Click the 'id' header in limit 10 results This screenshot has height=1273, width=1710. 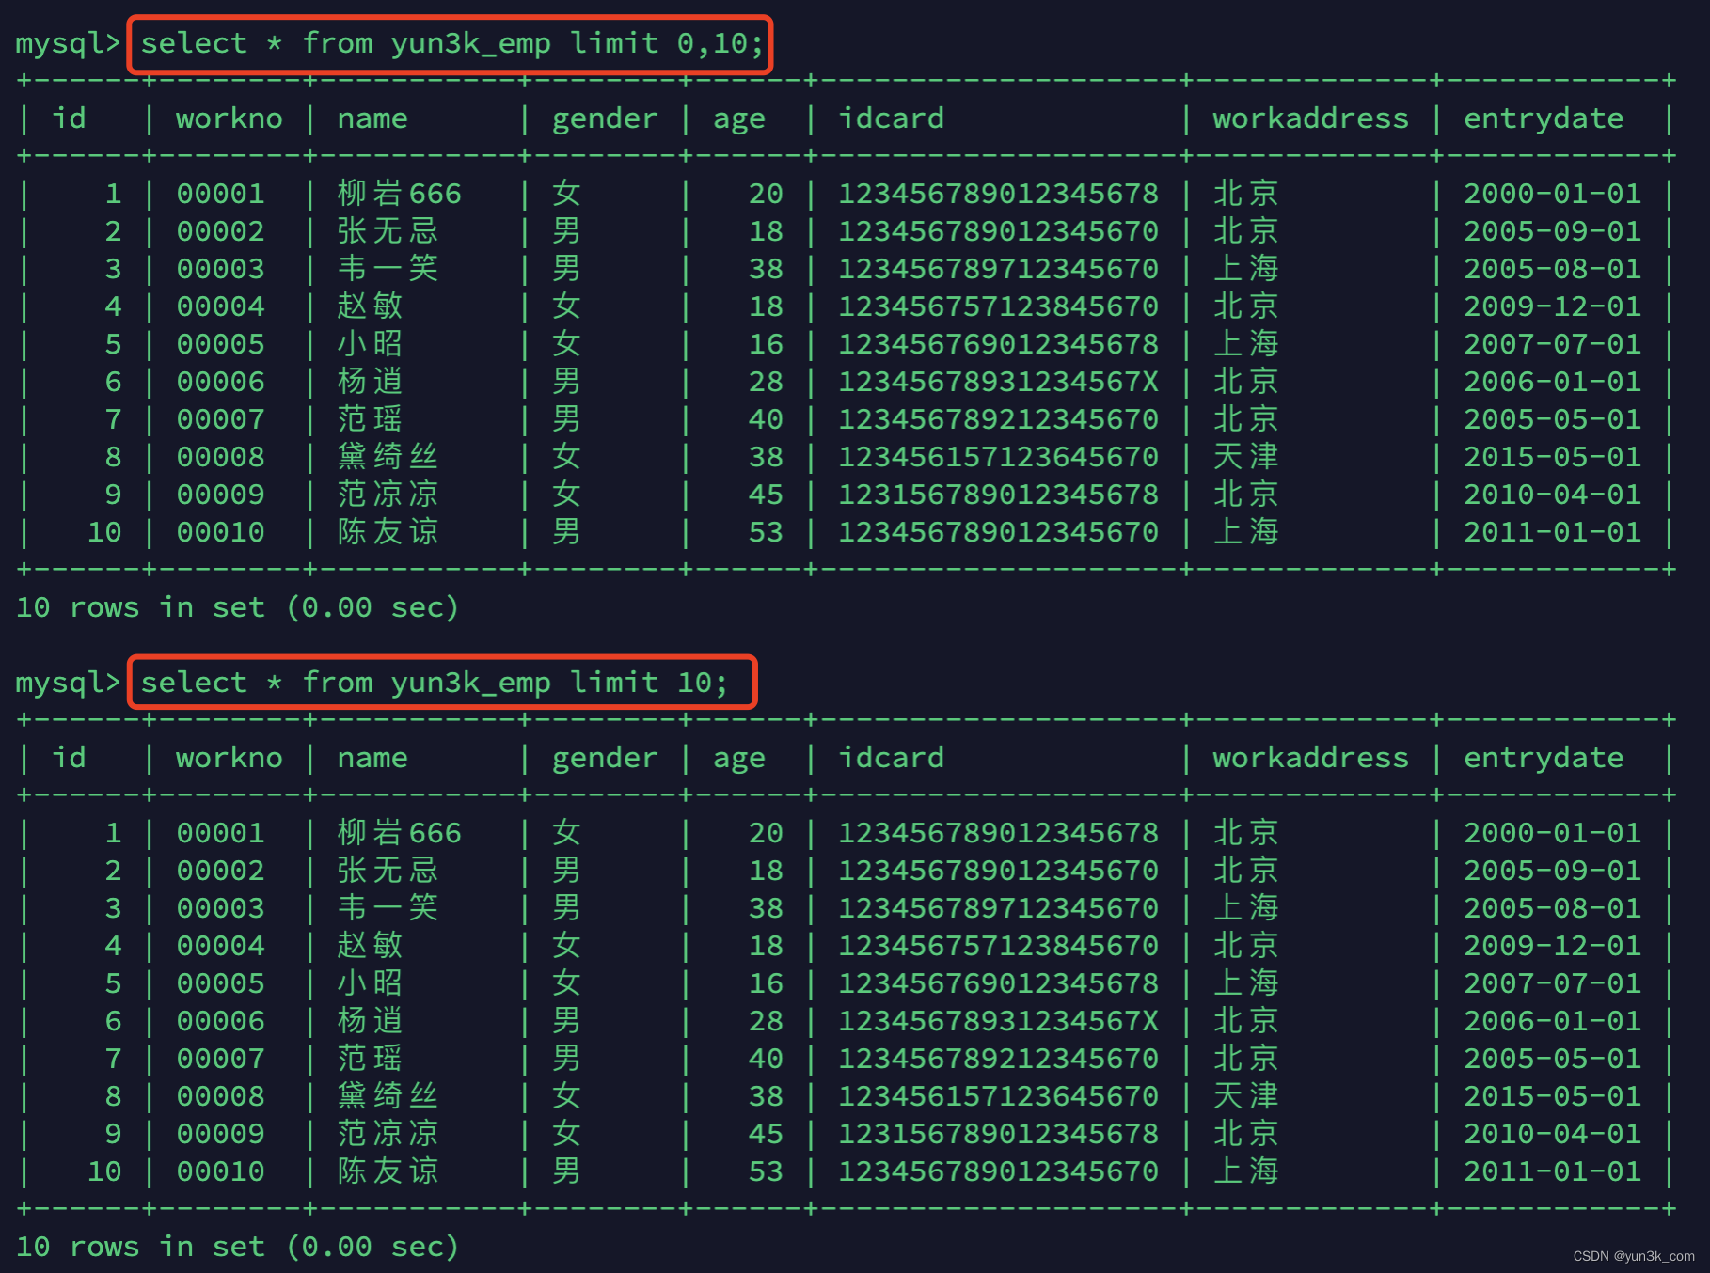tap(69, 758)
